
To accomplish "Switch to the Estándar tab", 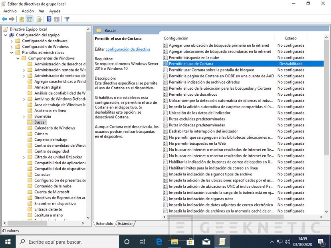I will tap(125, 224).
